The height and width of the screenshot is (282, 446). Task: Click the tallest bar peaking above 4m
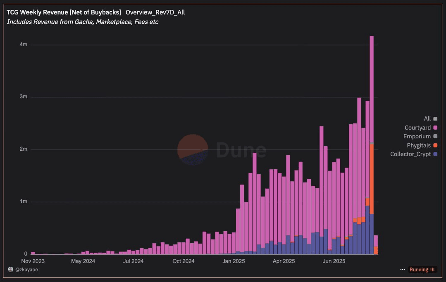[372, 145]
